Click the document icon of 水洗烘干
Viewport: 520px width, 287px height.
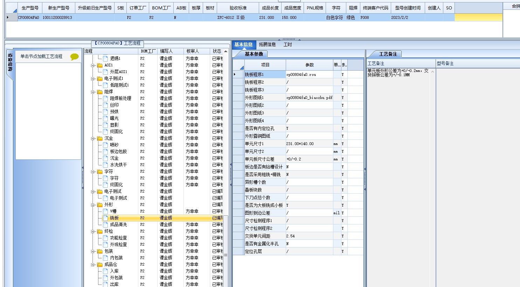105,165
